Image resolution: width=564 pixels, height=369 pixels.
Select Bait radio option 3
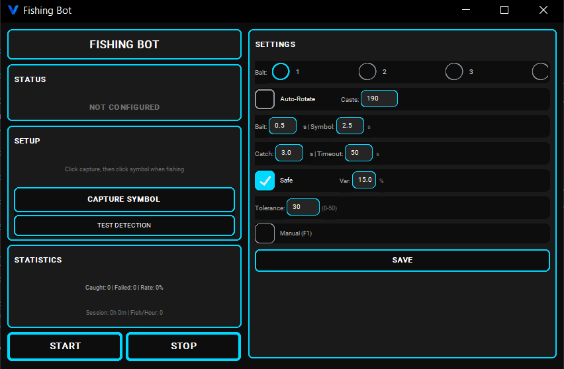point(454,71)
